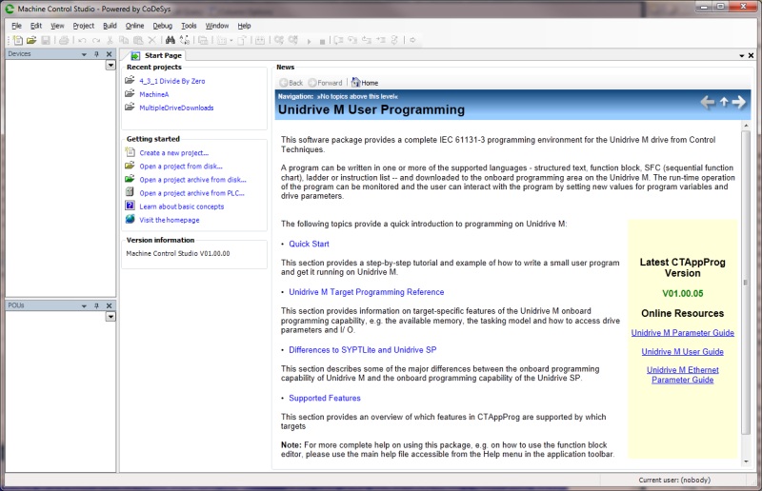Click the Start play triangle toolbar icon

pyautogui.click(x=309, y=41)
